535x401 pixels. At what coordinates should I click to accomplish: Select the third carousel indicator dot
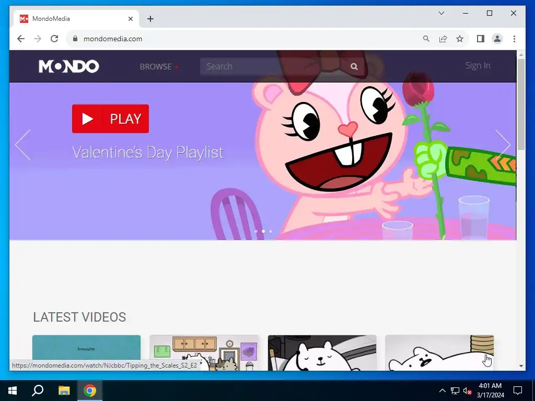pyautogui.click(x=271, y=231)
